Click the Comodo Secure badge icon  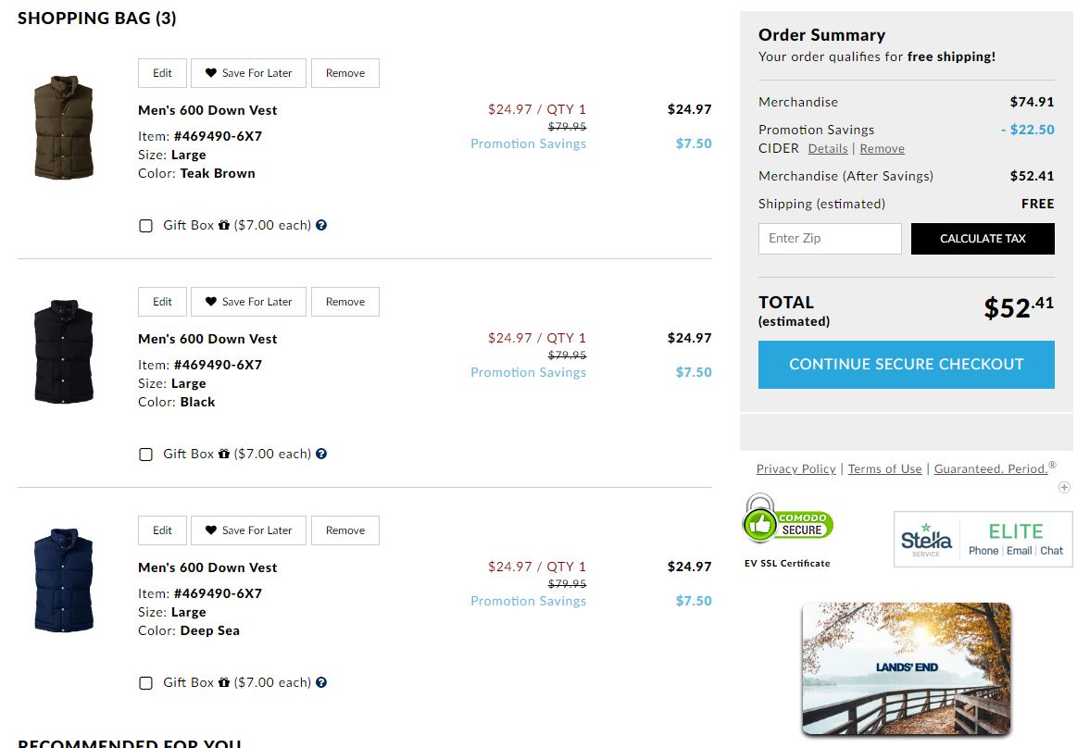788,523
